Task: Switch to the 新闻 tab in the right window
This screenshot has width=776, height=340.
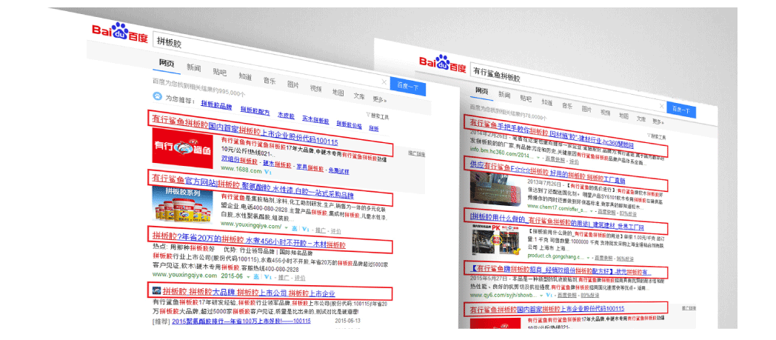Action: coord(504,95)
